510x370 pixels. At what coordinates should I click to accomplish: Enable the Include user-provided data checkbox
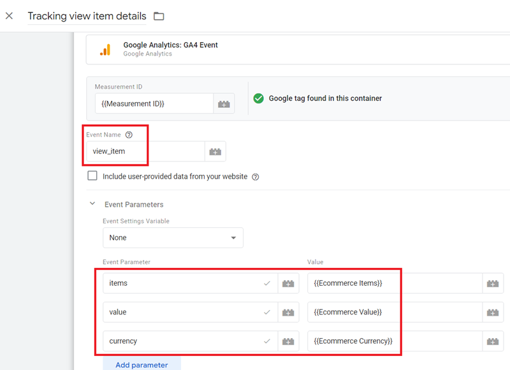pyautogui.click(x=92, y=175)
